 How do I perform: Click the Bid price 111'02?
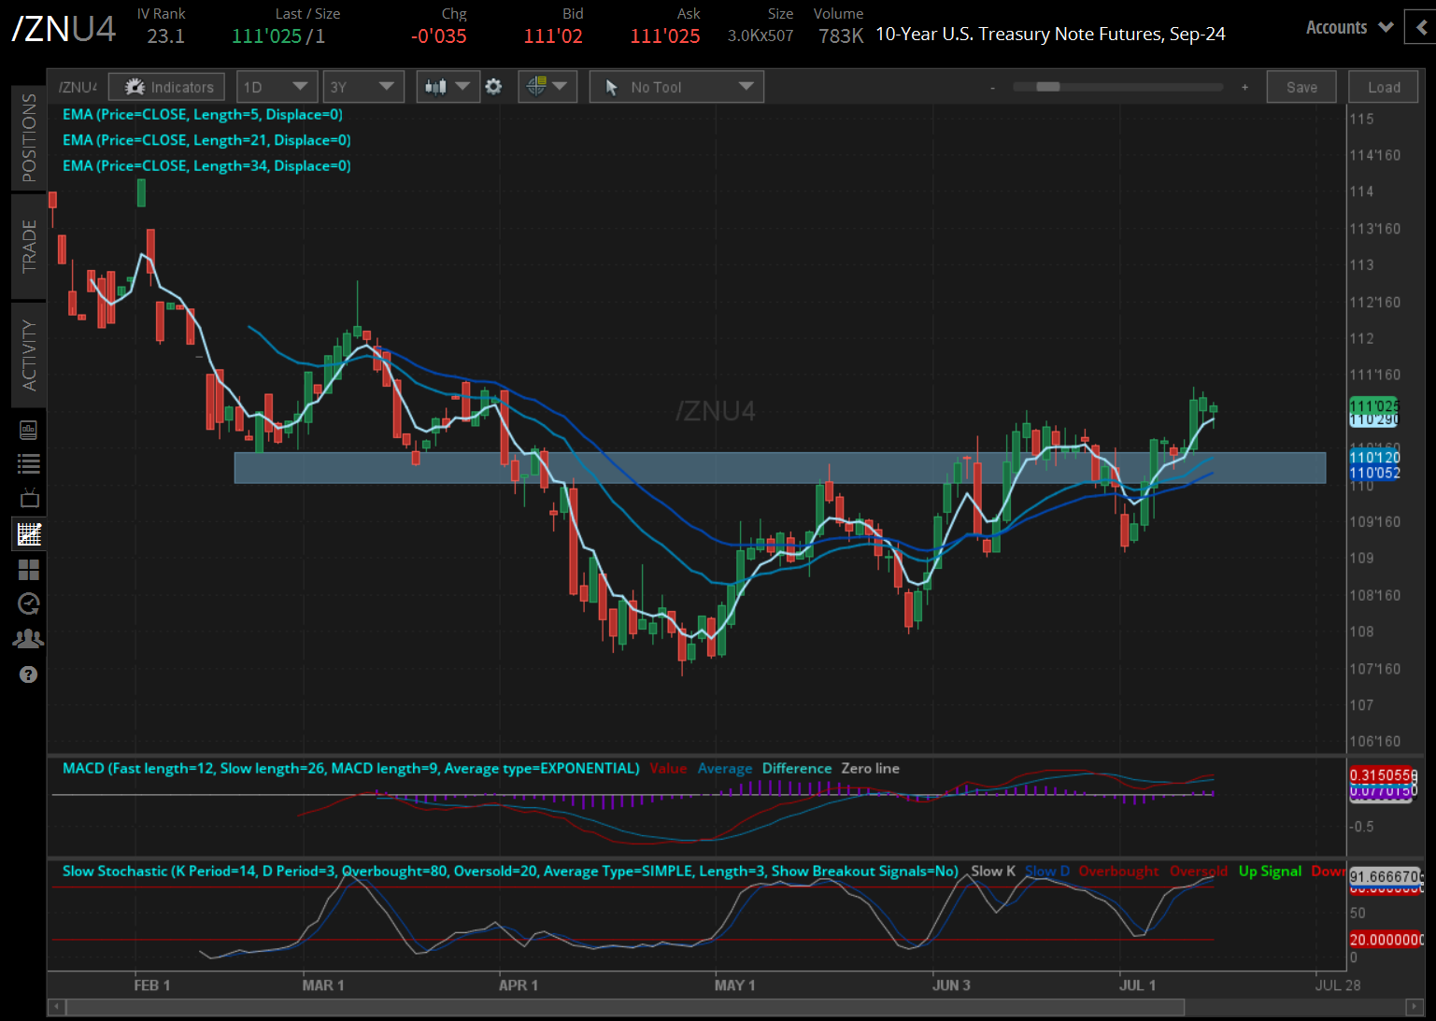point(553,36)
